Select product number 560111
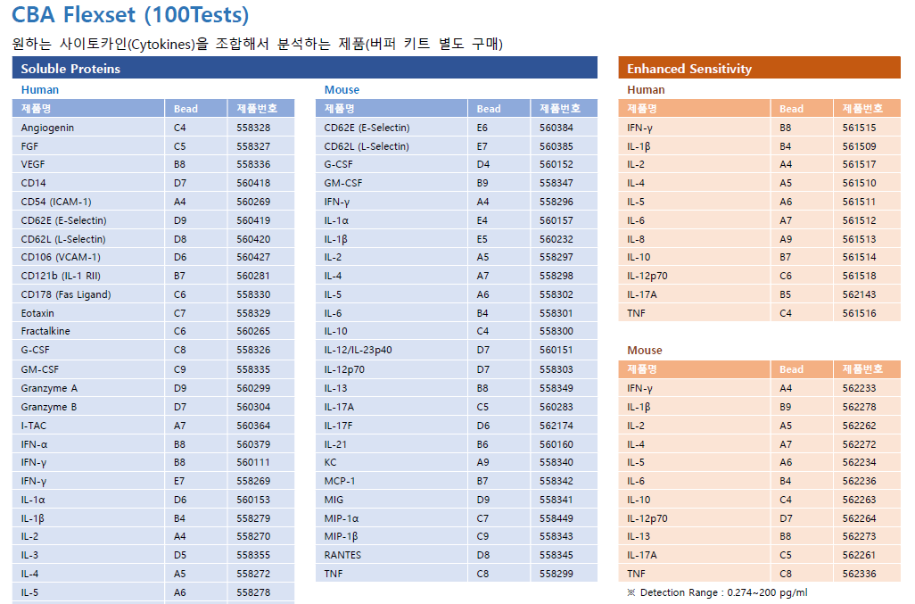Image resolution: width=915 pixels, height=604 pixels. [x=253, y=462]
